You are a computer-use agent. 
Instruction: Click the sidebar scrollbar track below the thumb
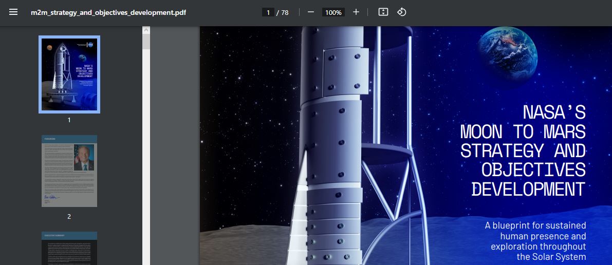146,154
